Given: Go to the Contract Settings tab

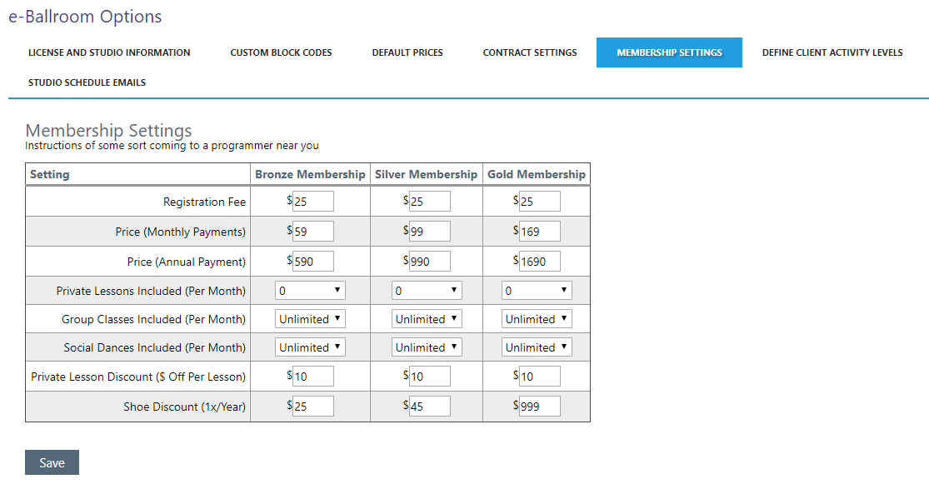Looking at the screenshot, I should [530, 52].
